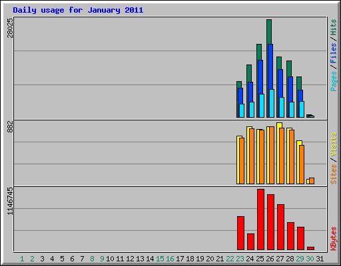The image size is (341, 266).
Task: Click day 25 on the date axis
Action: pos(260,259)
